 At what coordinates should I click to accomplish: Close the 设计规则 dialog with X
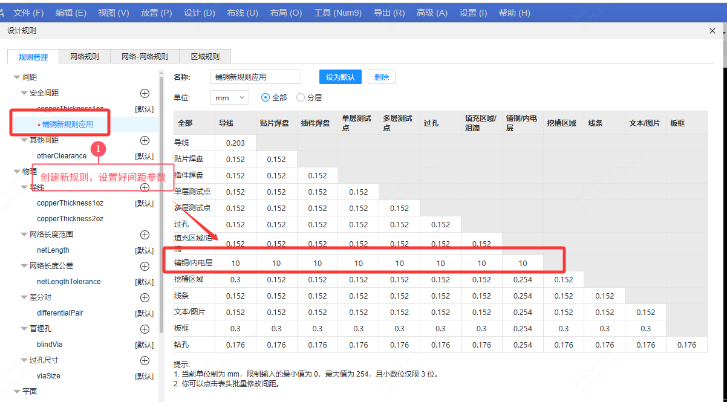coord(712,31)
